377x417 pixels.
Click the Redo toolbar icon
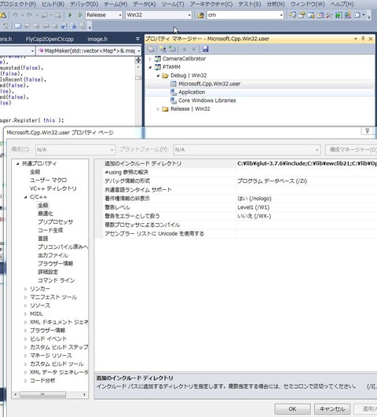(30, 15)
